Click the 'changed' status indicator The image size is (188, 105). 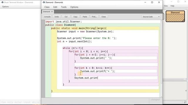pyautogui.click(x=155, y=99)
